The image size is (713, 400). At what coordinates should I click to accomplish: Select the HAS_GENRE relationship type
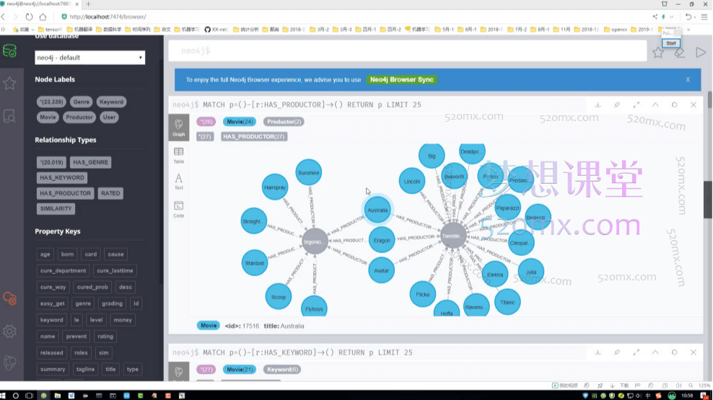pyautogui.click(x=90, y=162)
